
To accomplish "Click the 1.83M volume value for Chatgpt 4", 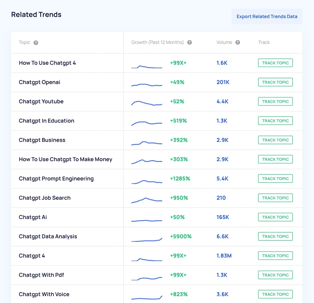I will click(x=224, y=256).
